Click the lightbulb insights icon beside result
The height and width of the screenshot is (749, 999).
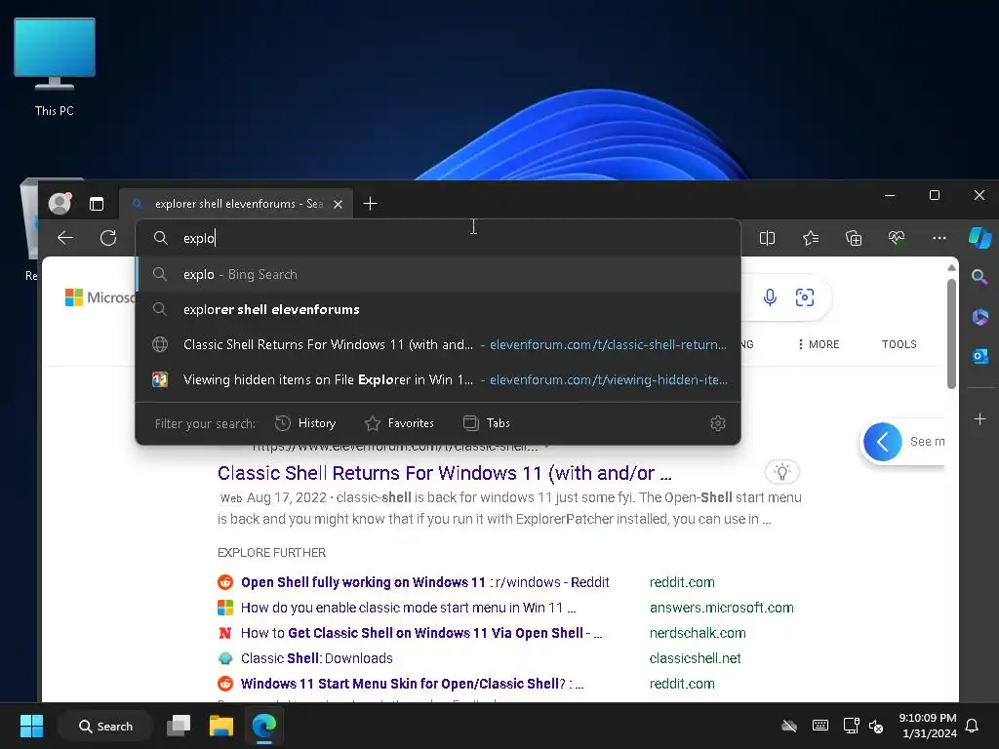[781, 472]
